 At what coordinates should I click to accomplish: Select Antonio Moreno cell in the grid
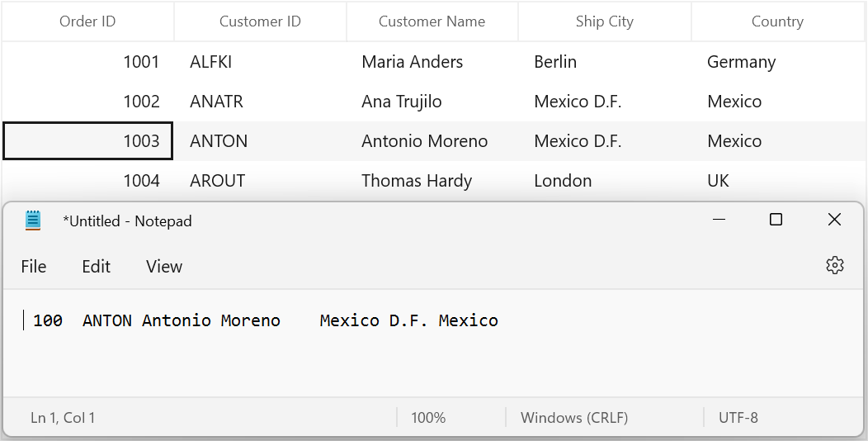432,140
